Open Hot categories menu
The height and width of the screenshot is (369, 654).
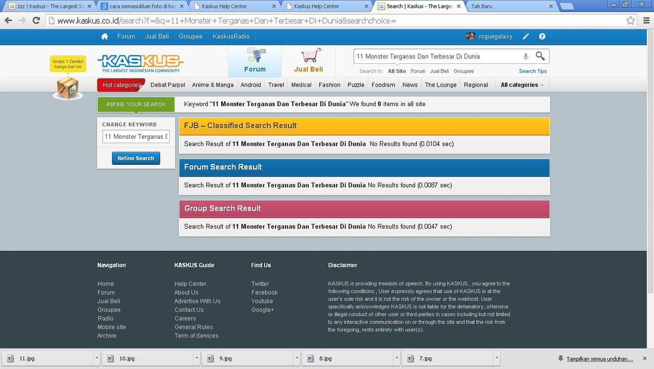pyautogui.click(x=122, y=85)
